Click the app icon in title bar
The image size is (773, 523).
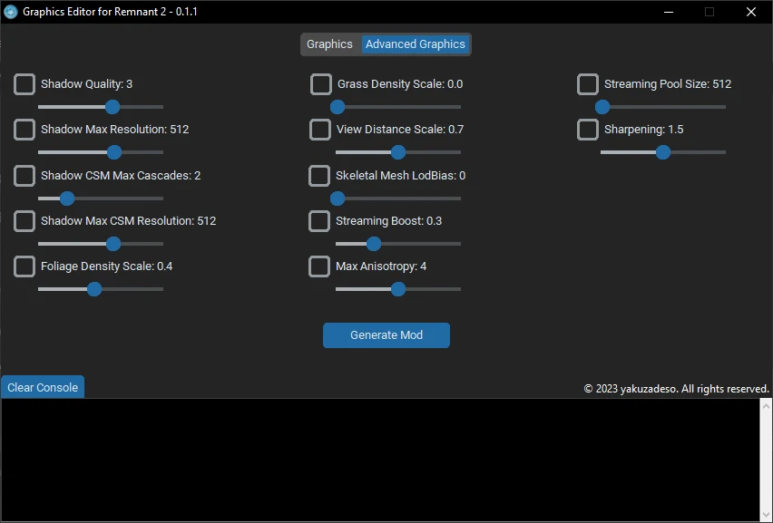coord(10,12)
